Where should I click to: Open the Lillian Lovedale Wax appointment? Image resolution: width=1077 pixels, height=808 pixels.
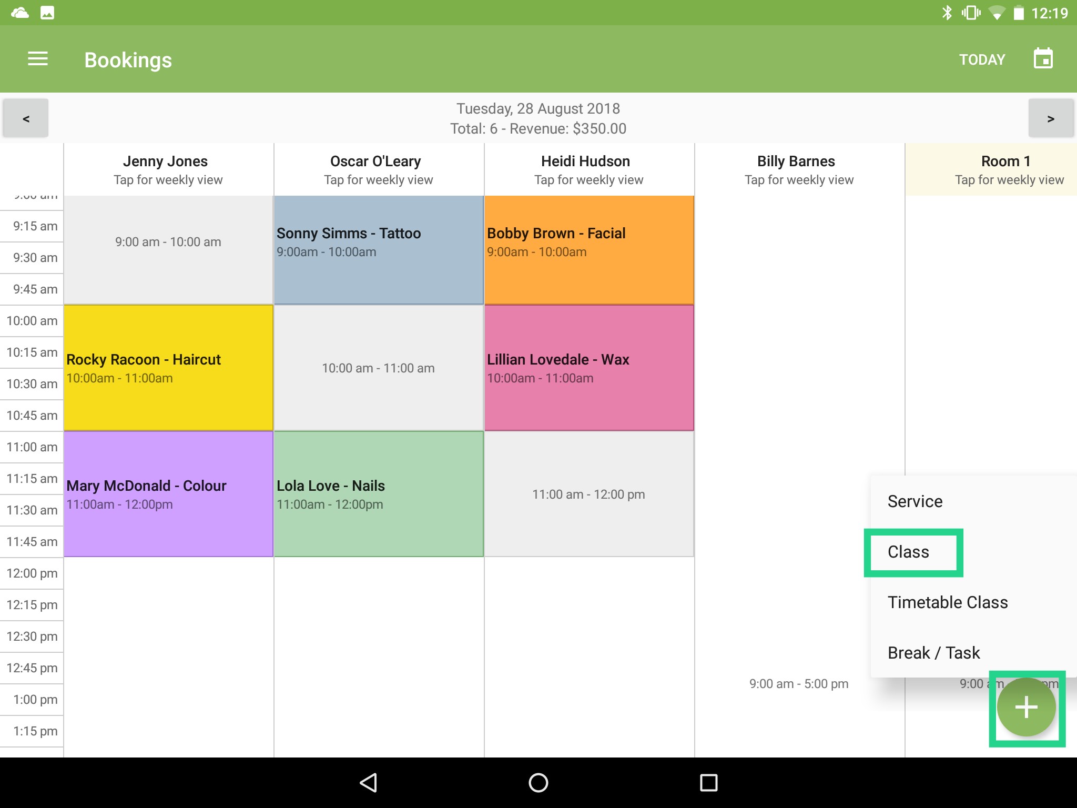point(588,367)
